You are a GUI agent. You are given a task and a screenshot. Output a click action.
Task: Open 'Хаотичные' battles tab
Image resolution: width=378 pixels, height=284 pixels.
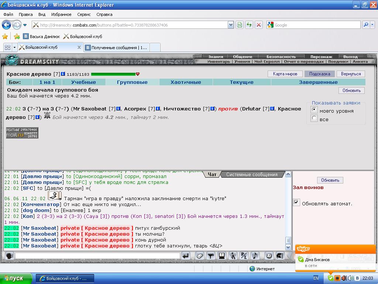pyautogui.click(x=186, y=82)
